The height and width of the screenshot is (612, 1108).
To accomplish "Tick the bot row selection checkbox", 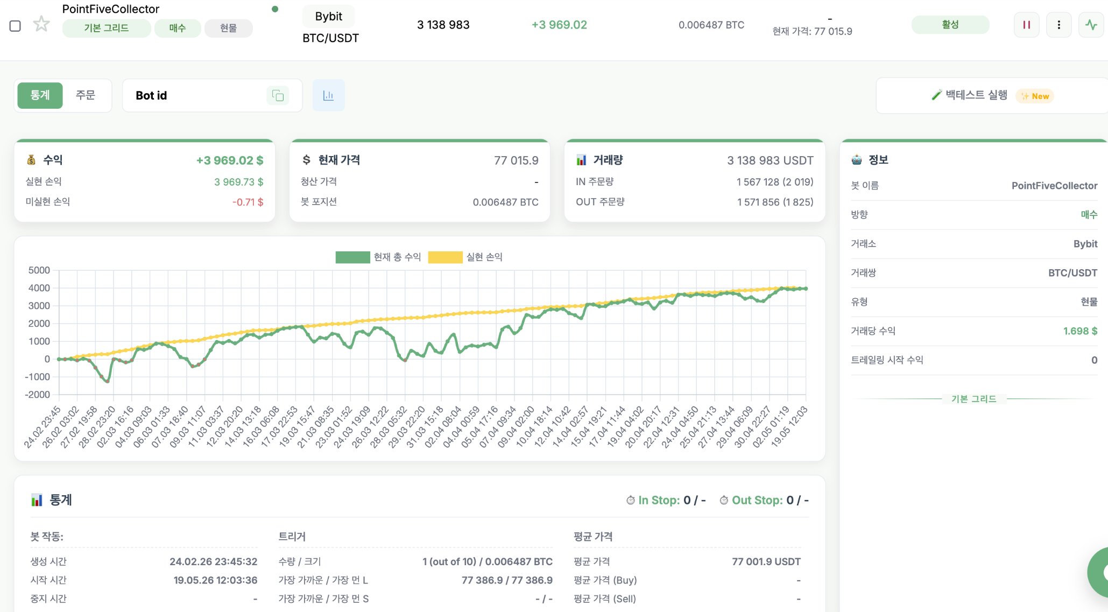I will [15, 26].
